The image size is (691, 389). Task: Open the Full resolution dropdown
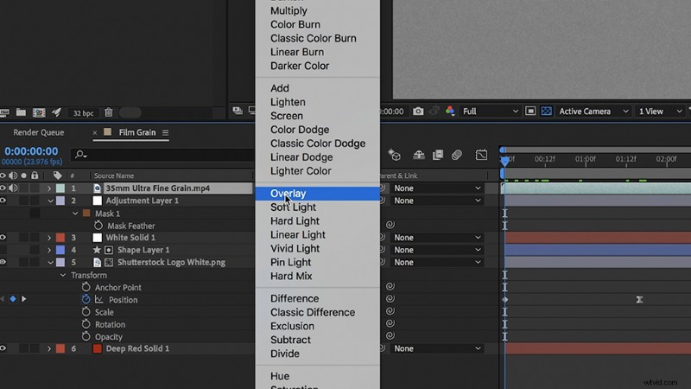(490, 112)
